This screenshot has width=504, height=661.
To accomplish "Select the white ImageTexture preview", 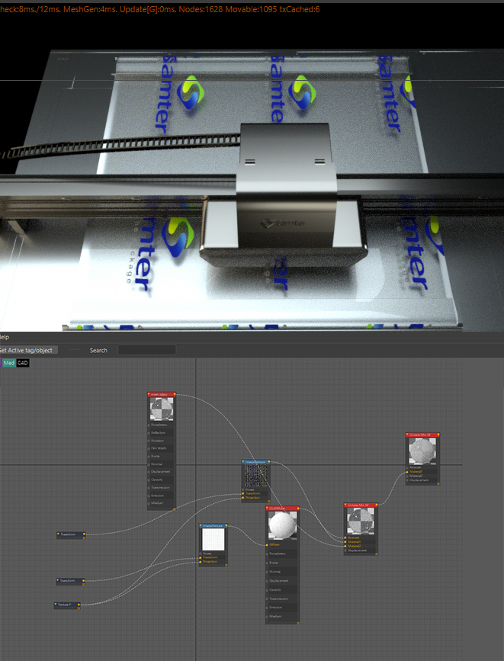I will coord(213,540).
